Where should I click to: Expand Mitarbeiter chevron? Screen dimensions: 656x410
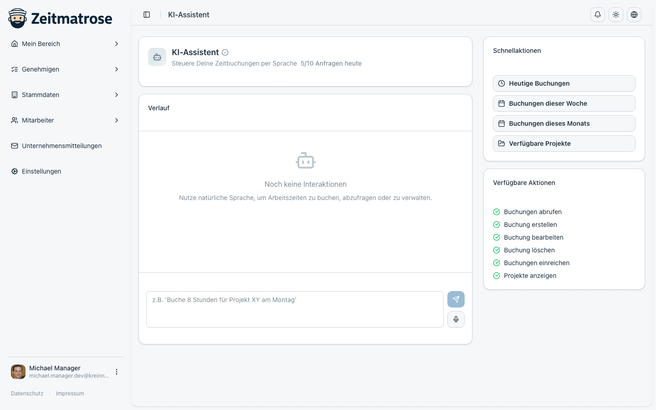117,120
